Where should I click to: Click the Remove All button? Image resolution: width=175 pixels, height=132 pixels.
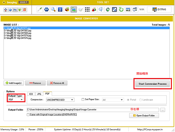(57, 83)
